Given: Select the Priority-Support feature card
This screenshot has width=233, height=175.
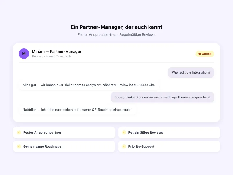Looking at the screenshot, I should (x=169, y=146).
